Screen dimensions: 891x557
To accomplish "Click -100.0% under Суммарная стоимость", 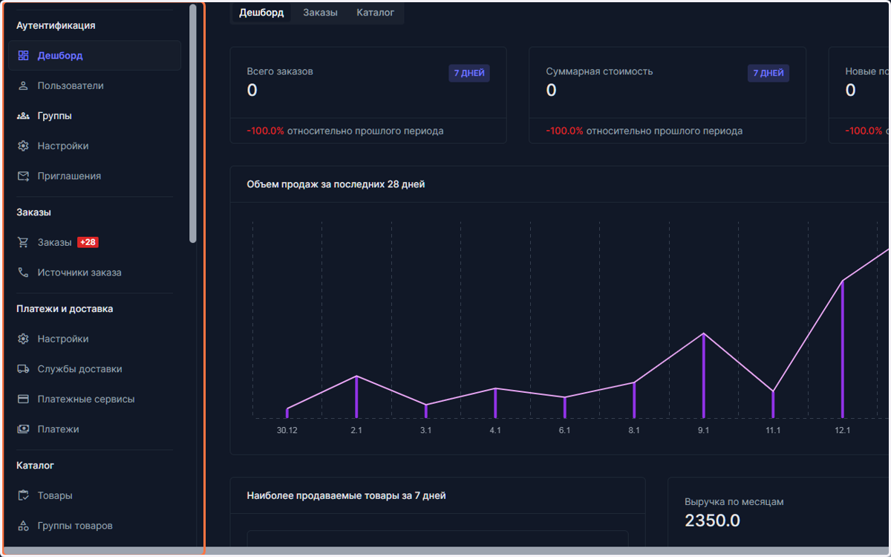I will (564, 131).
